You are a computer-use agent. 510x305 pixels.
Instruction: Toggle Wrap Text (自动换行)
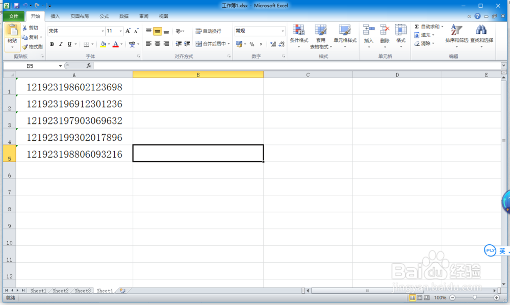209,31
